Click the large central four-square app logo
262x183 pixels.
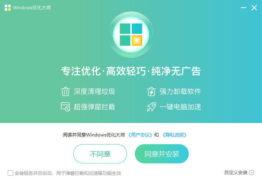coord(131,35)
